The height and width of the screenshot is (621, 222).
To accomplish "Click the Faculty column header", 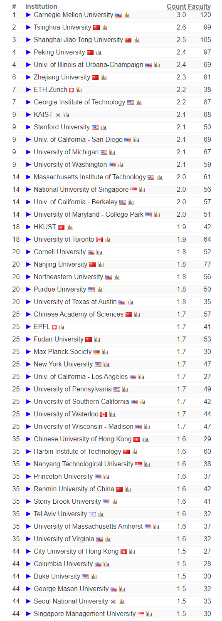I will (x=199, y=6).
